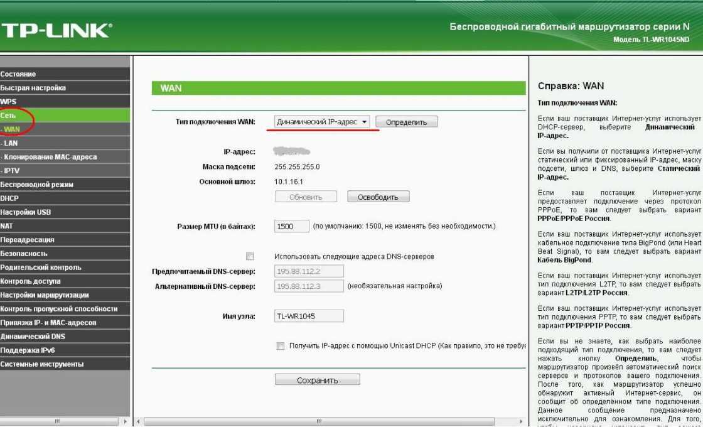Open Быстрая настройка menu item
Screen dimensions: 703x427
[x=33, y=88]
